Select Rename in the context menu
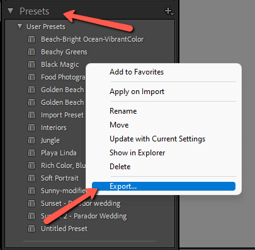The image size is (255, 250). 123,111
